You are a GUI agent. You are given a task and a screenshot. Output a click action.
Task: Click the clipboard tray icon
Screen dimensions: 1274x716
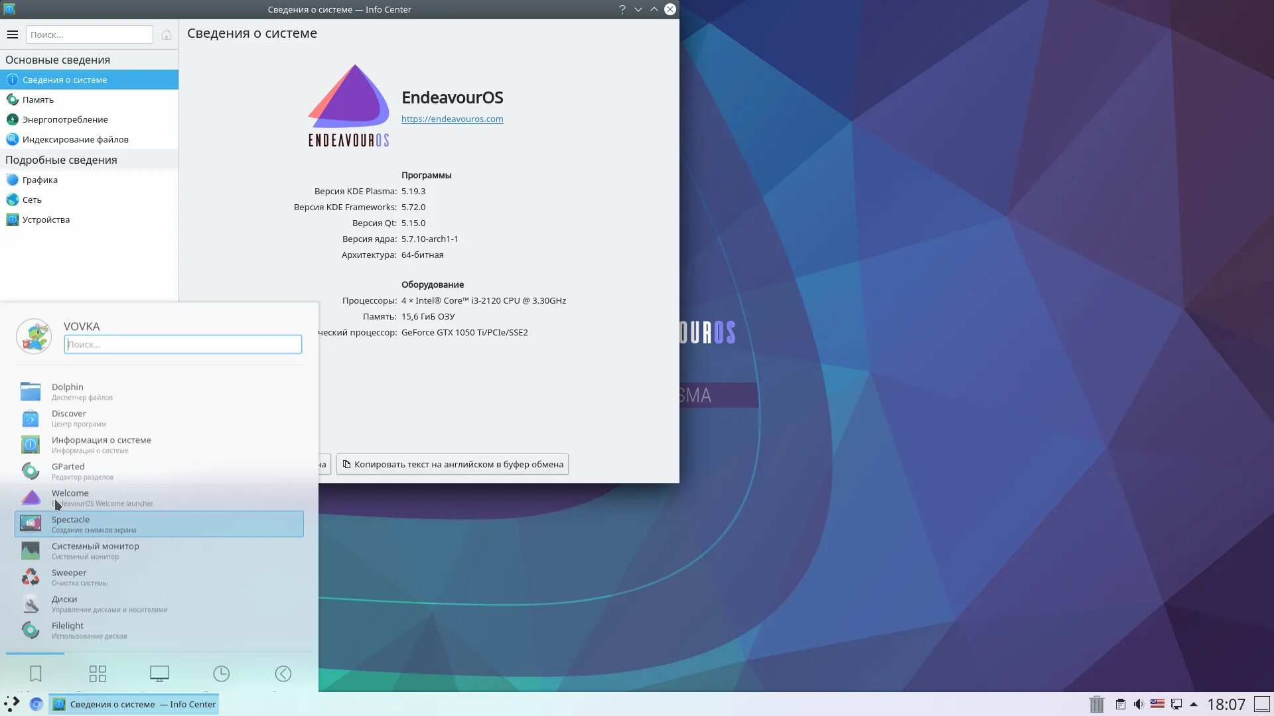tap(1120, 704)
